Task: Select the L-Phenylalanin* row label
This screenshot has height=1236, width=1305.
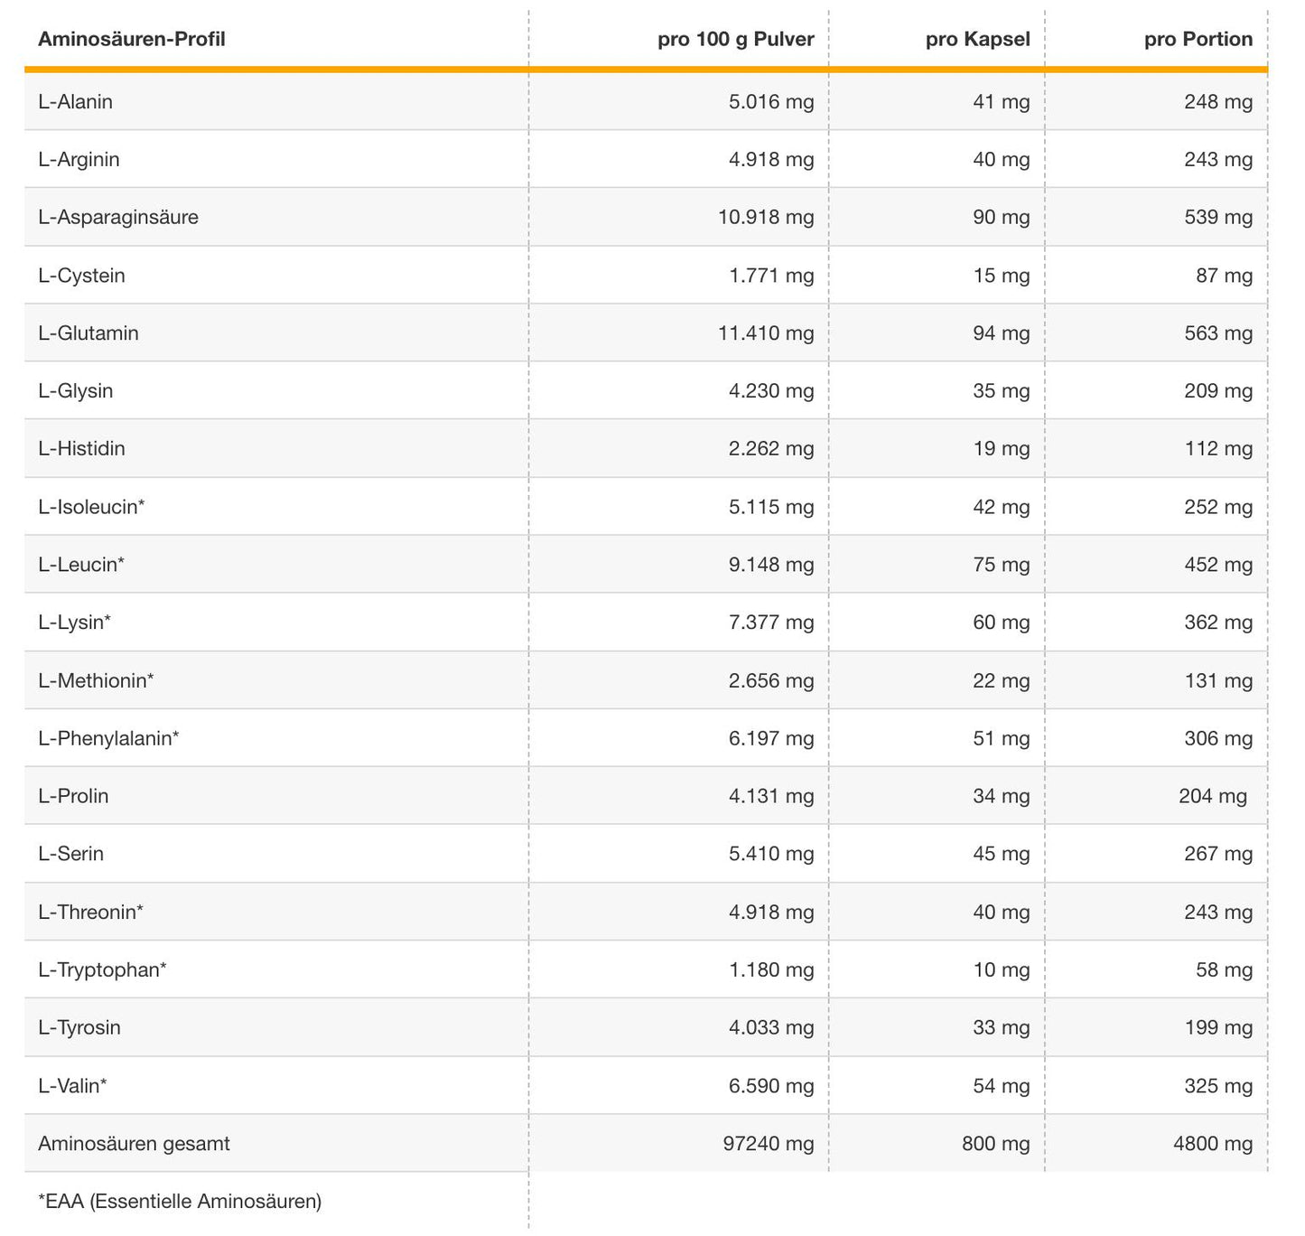Action: tap(108, 738)
